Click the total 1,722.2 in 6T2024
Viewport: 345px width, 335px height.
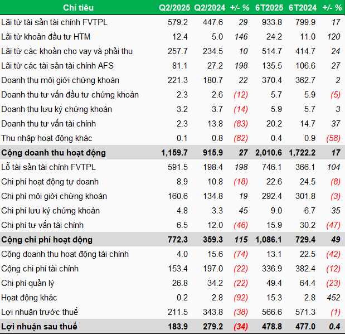click(x=302, y=153)
